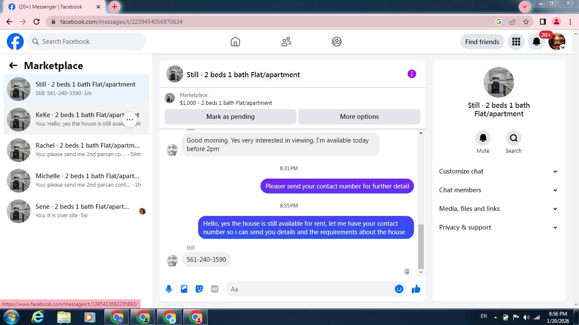This screenshot has height=325, width=579.
Task: Click the phone number message 561-240-3590
Action: 206,260
